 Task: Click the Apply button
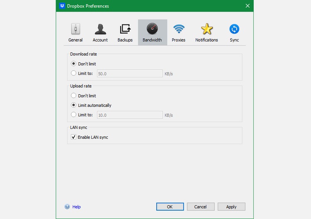(231, 207)
